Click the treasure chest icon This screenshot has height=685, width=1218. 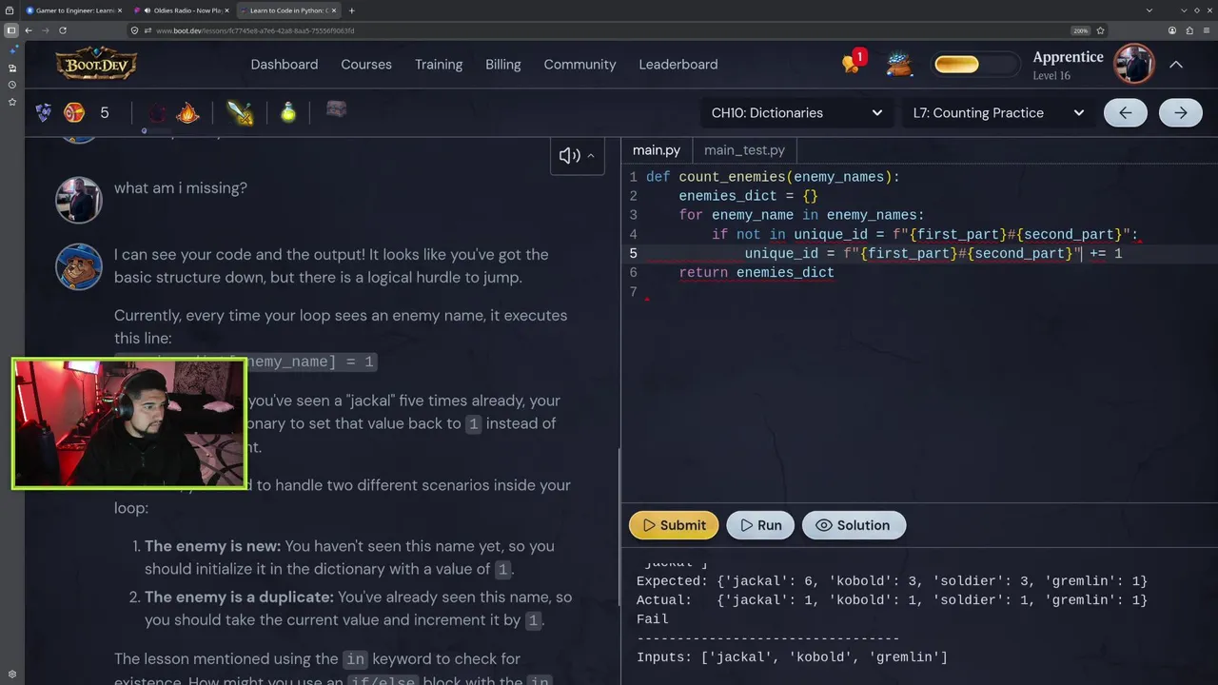pyautogui.click(x=336, y=110)
